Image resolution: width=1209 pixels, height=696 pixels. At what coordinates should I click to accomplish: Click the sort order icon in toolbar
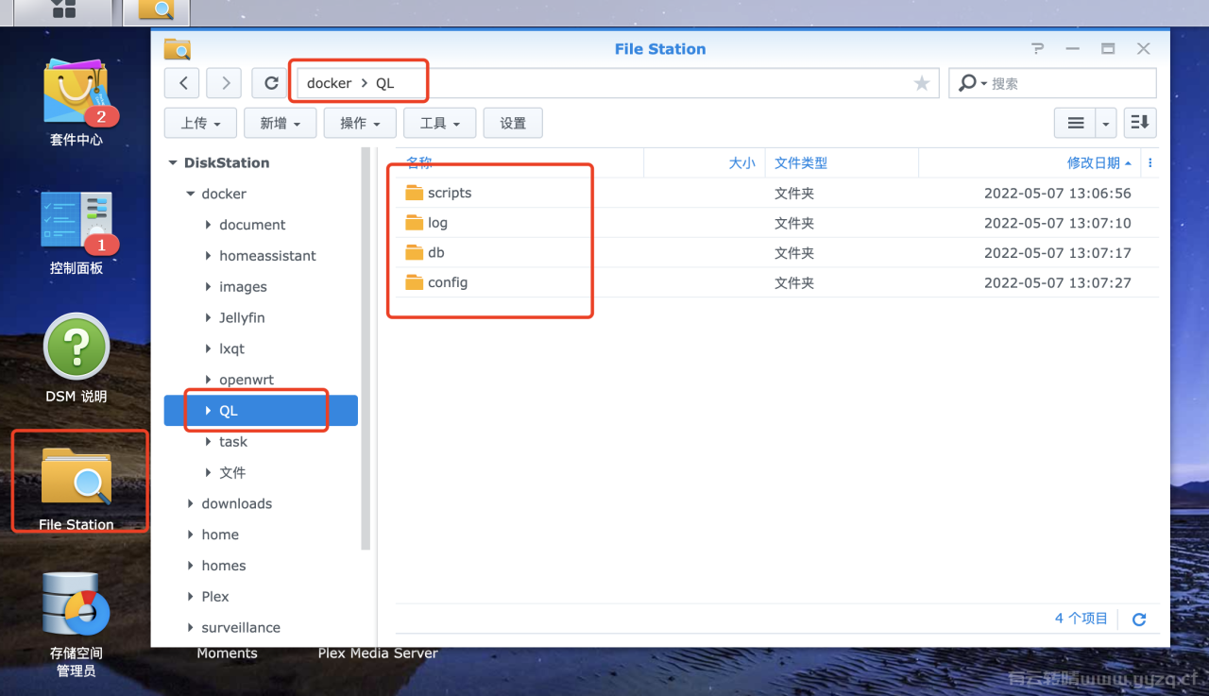tap(1140, 123)
